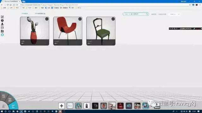Select the red heart category thumbnail
This screenshot has width=202, height=113.
tap(104, 106)
